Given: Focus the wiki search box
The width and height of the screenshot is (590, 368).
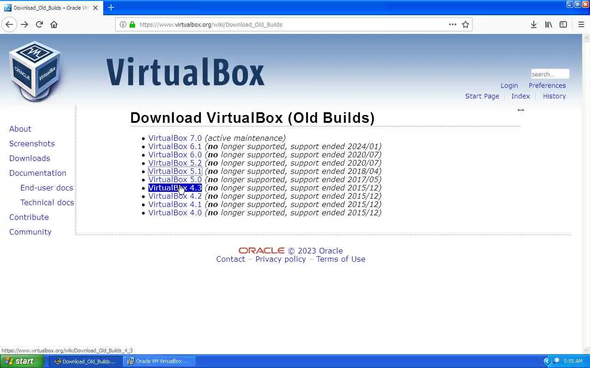Looking at the screenshot, I should point(550,74).
